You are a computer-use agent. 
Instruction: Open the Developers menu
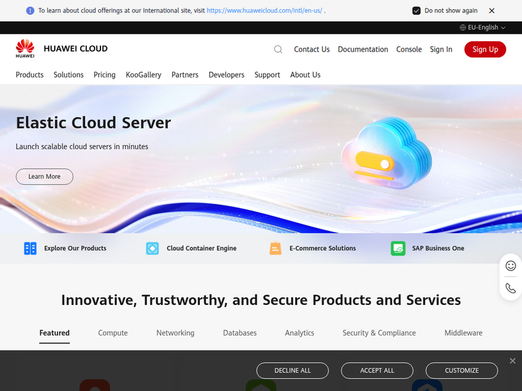coord(226,75)
